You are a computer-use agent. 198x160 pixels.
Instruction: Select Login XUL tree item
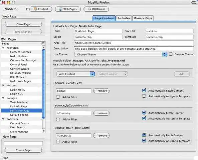[16, 94]
